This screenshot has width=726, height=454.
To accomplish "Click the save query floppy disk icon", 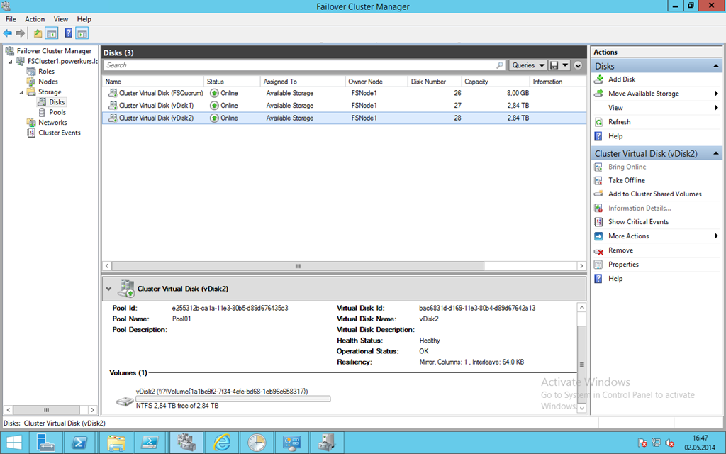I will click(554, 65).
